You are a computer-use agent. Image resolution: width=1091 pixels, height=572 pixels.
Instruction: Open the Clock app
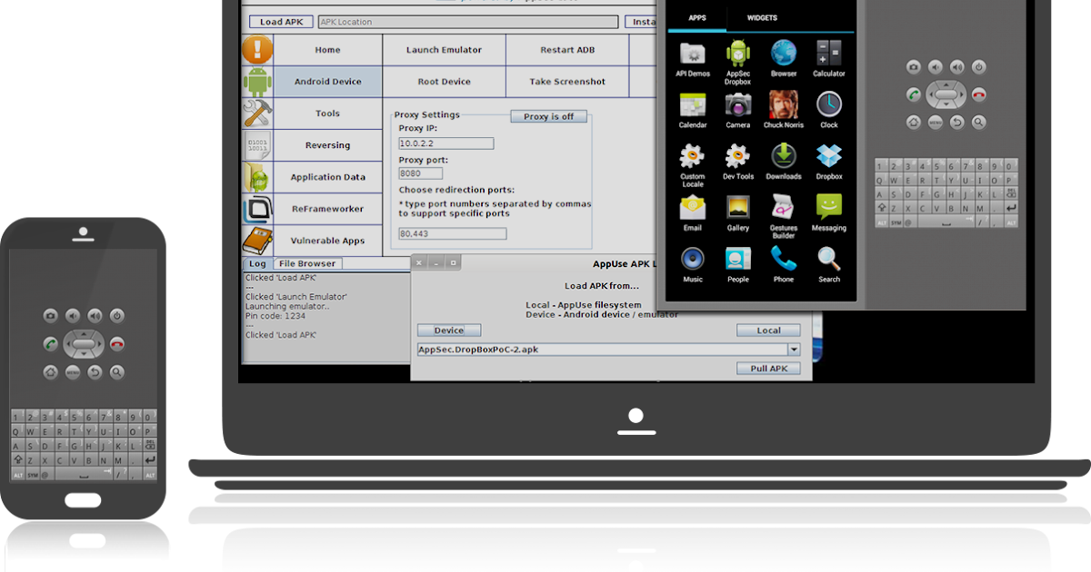tap(829, 110)
